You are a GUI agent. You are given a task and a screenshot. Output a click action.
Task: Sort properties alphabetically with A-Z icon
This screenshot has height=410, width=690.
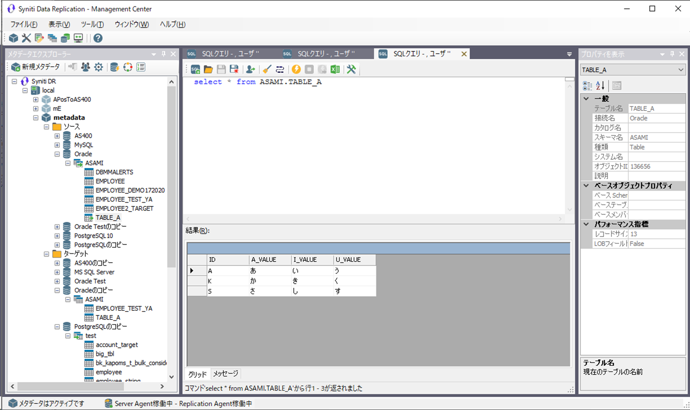[600, 85]
